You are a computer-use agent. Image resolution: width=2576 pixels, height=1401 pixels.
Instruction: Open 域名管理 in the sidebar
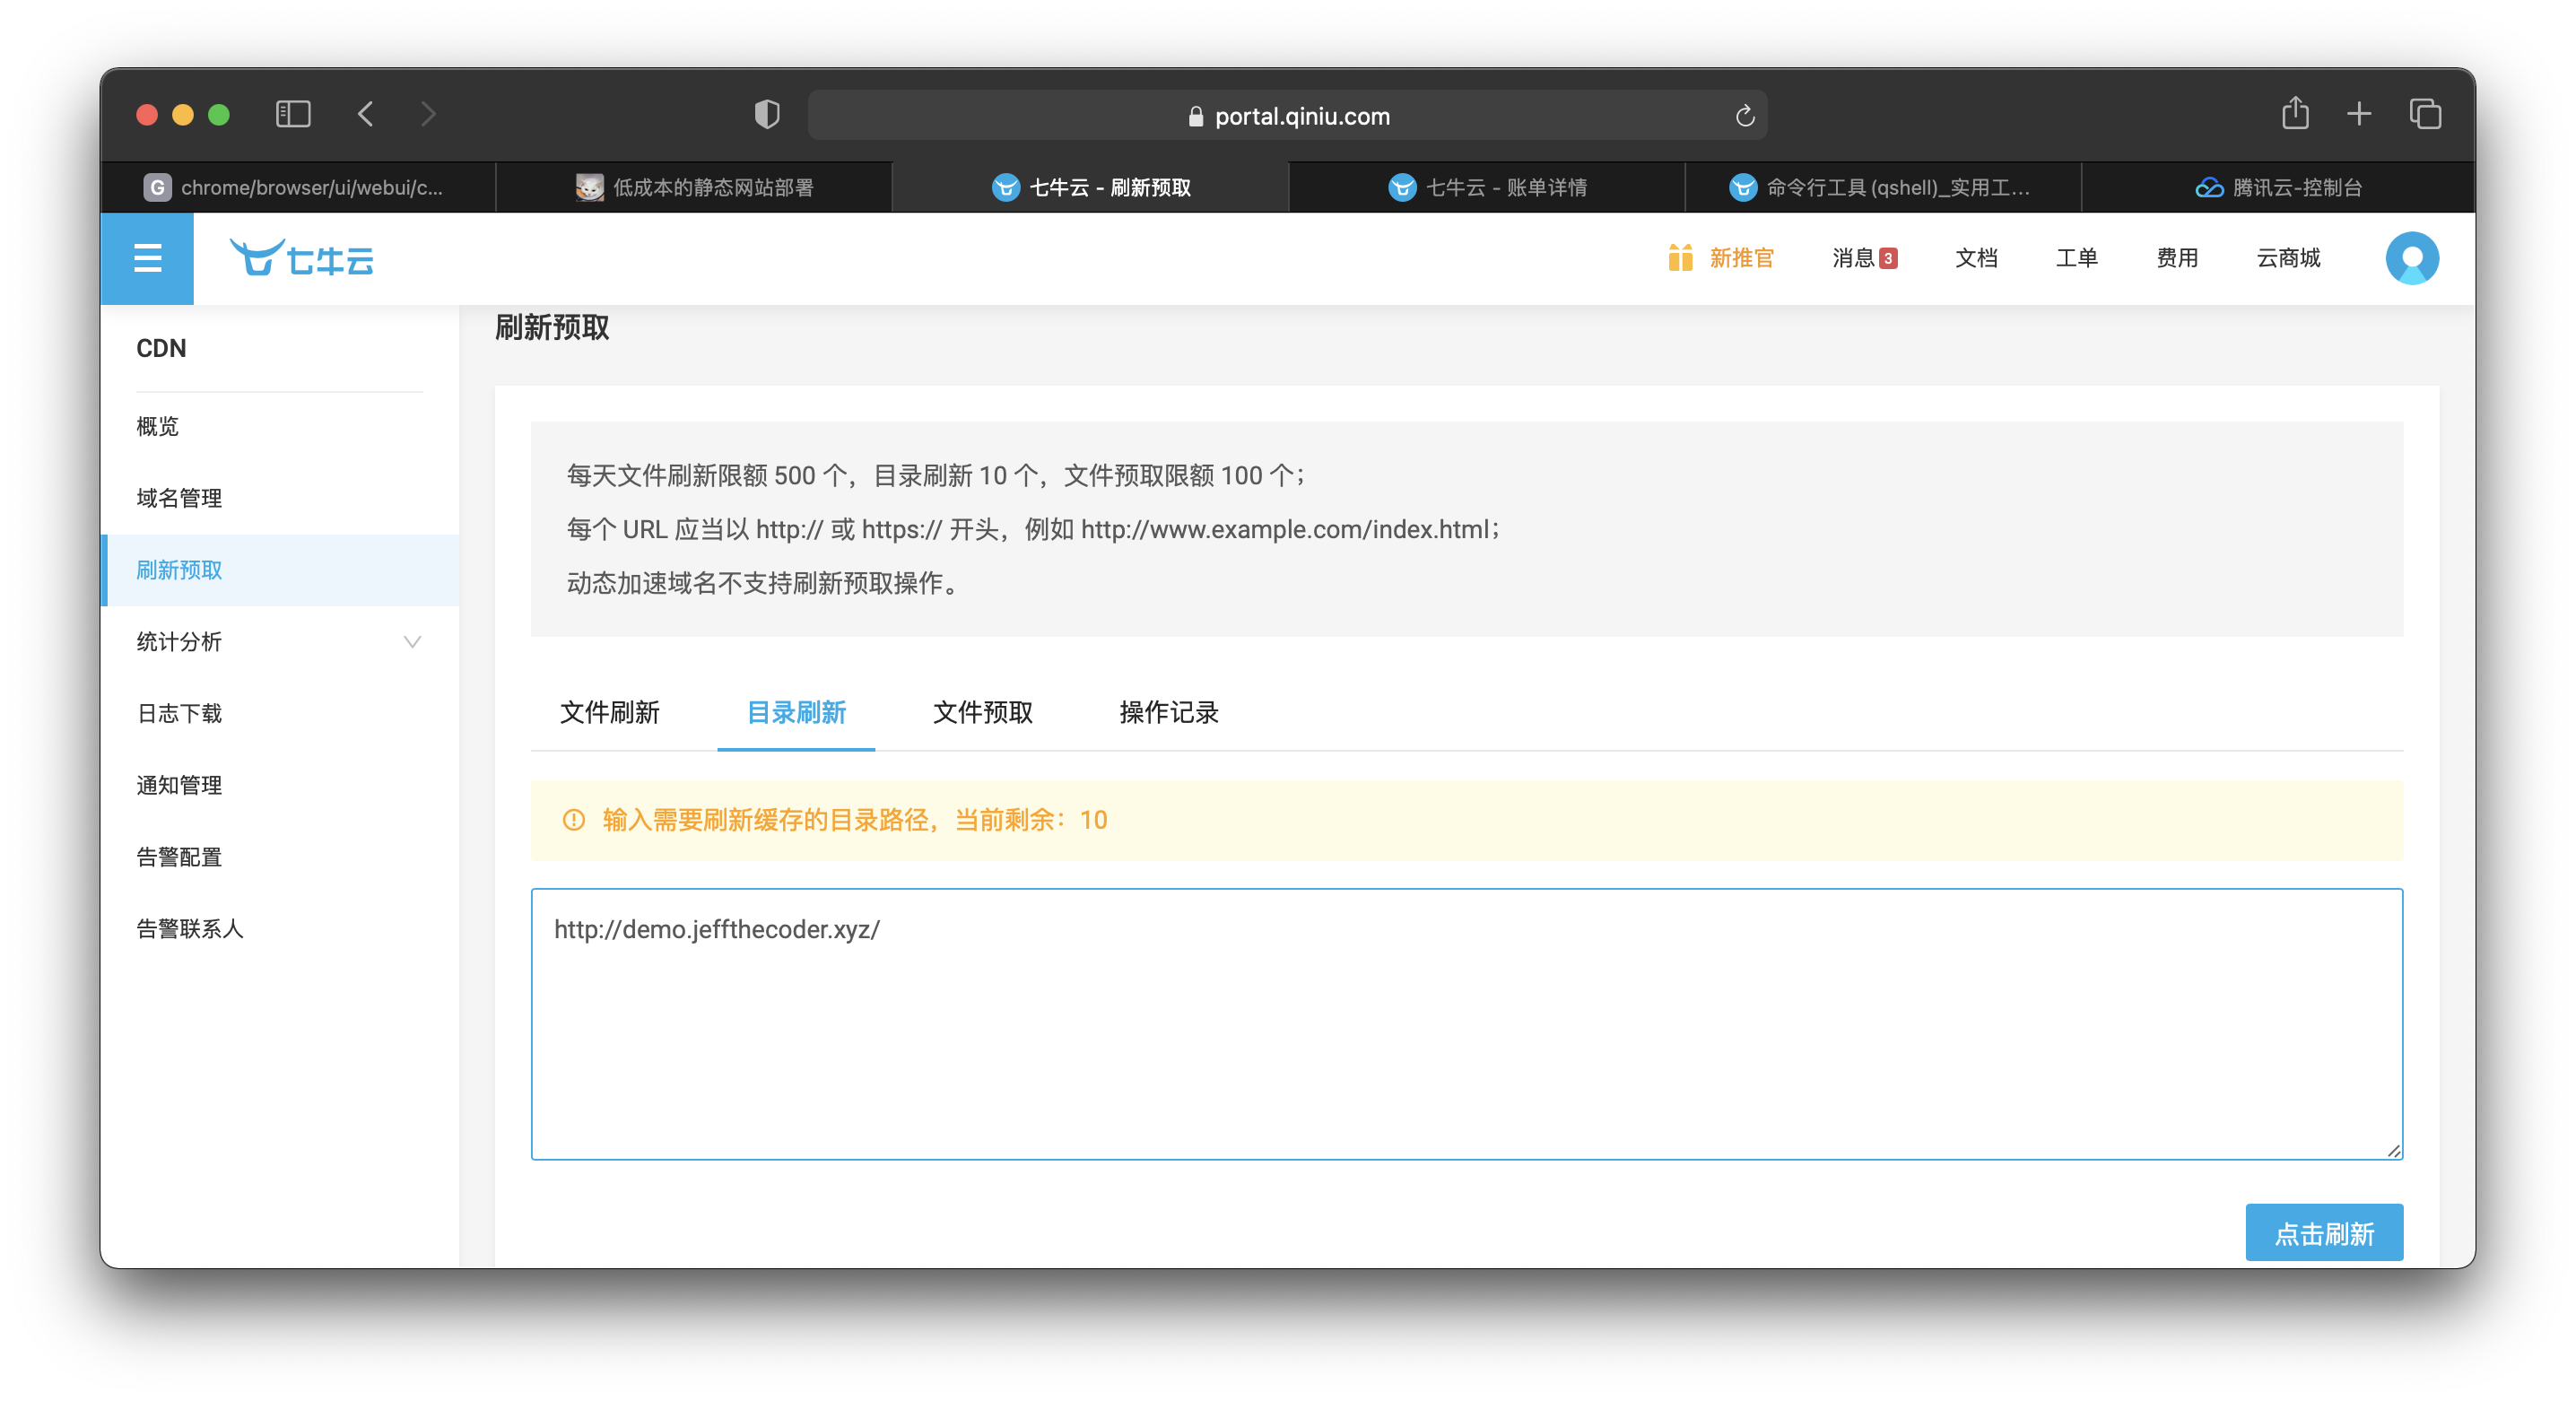(x=280, y=498)
